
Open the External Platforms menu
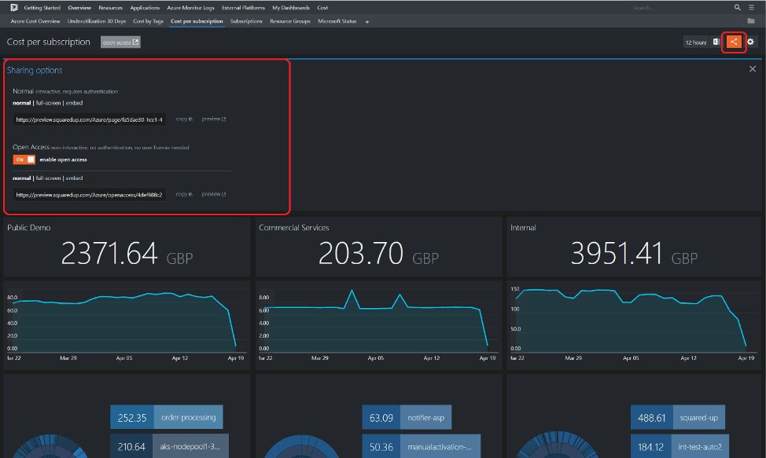tap(243, 8)
